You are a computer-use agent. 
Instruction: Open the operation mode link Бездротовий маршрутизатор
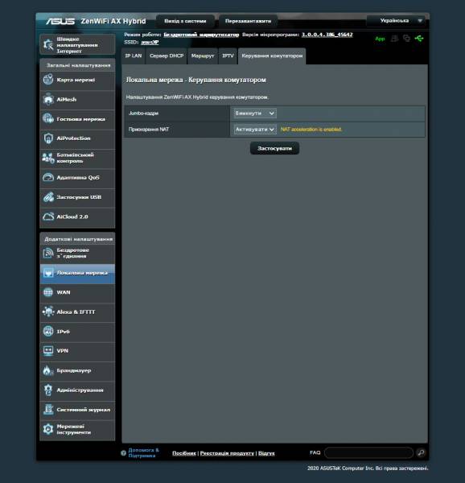point(201,35)
